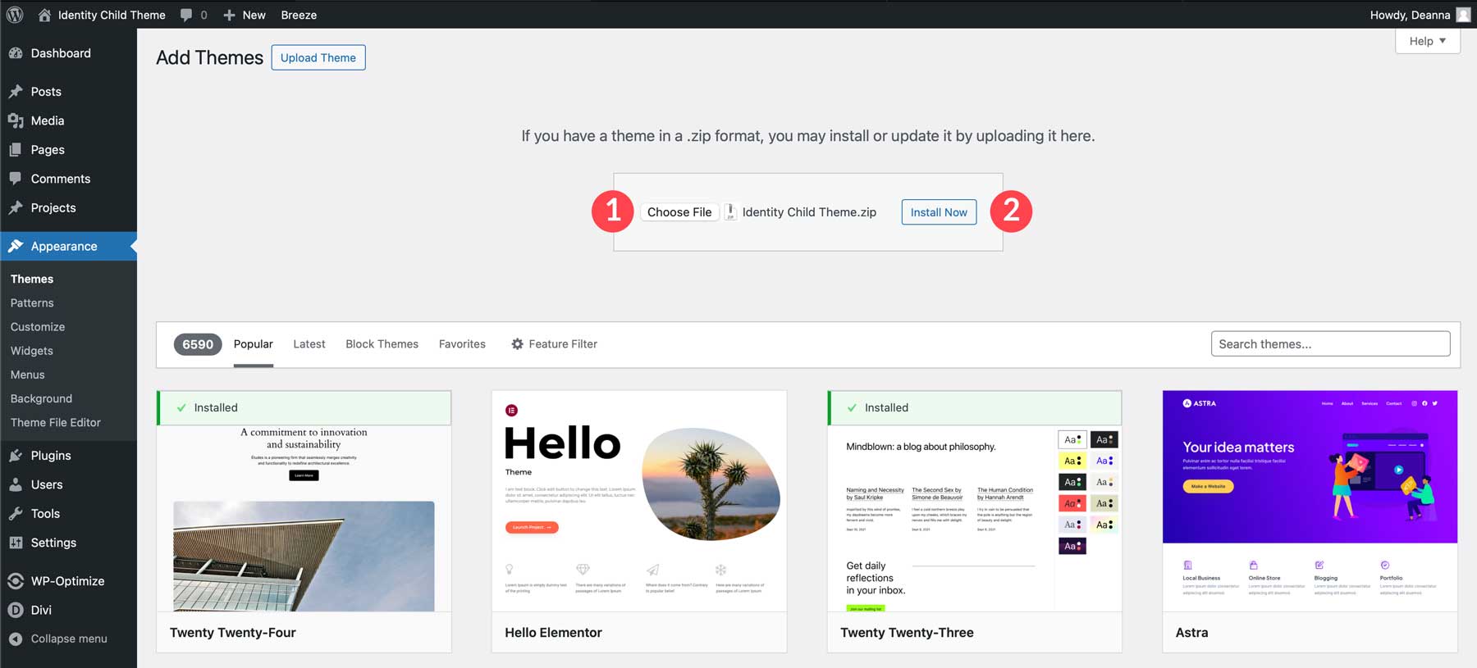Open the WP-Optimize menu item

pyautogui.click(x=68, y=581)
